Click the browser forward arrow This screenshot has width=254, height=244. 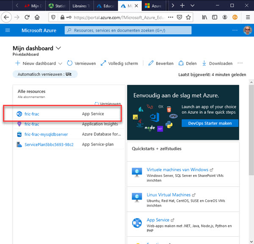pos(17,17)
